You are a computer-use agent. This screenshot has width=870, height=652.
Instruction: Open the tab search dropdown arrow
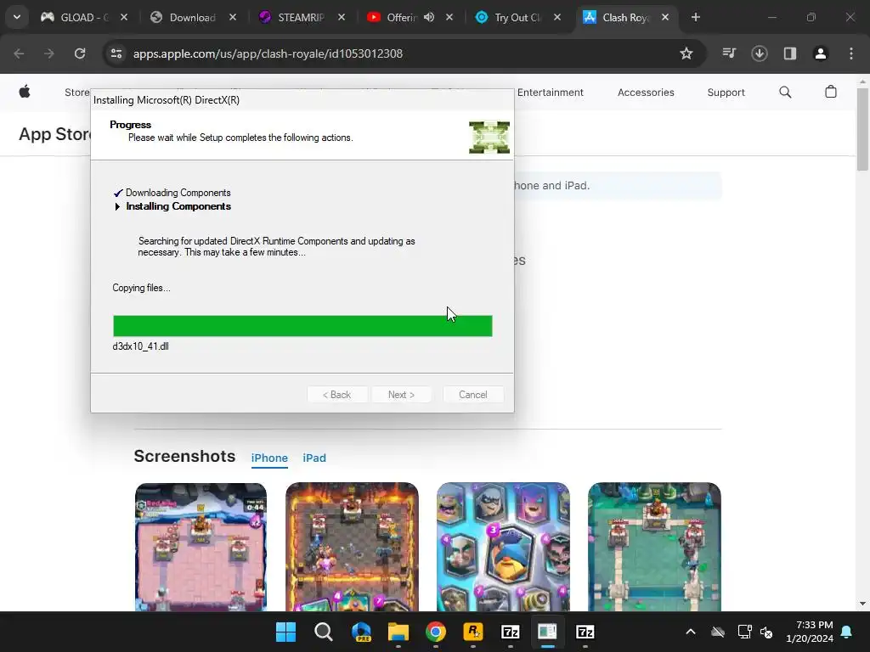(x=17, y=17)
